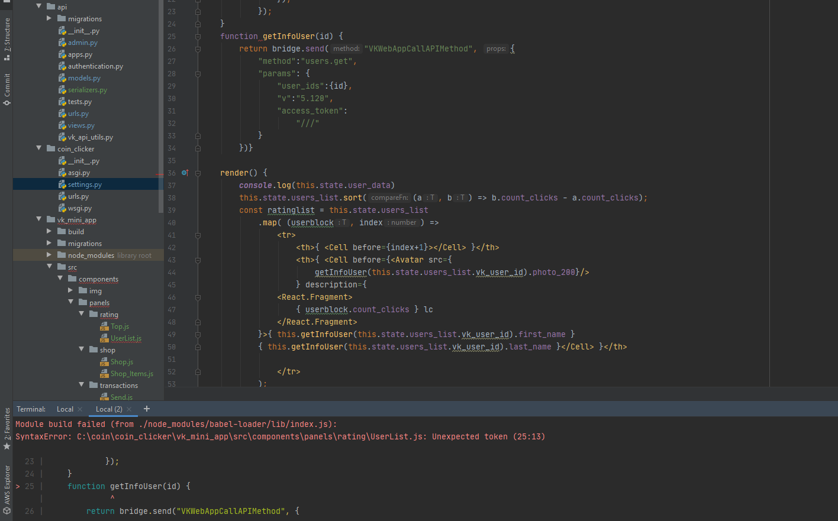Open serializers.py file
838x521 pixels.
point(88,90)
